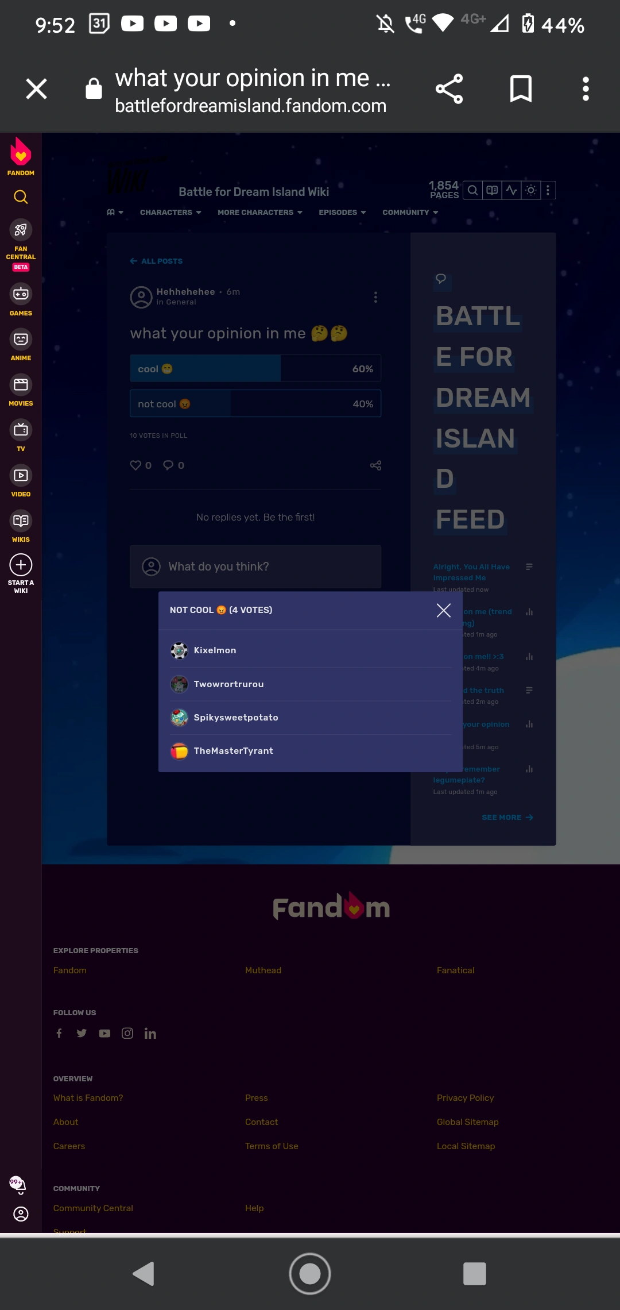This screenshot has height=1310, width=620.
Task: Close the Not Cool votes popup
Action: click(443, 610)
